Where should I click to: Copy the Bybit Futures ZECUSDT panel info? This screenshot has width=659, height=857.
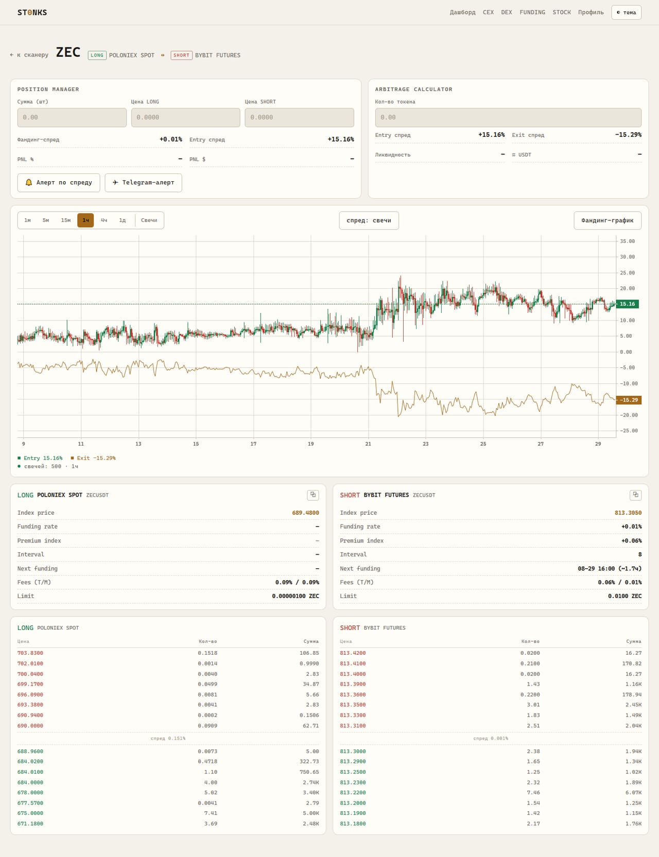(635, 495)
